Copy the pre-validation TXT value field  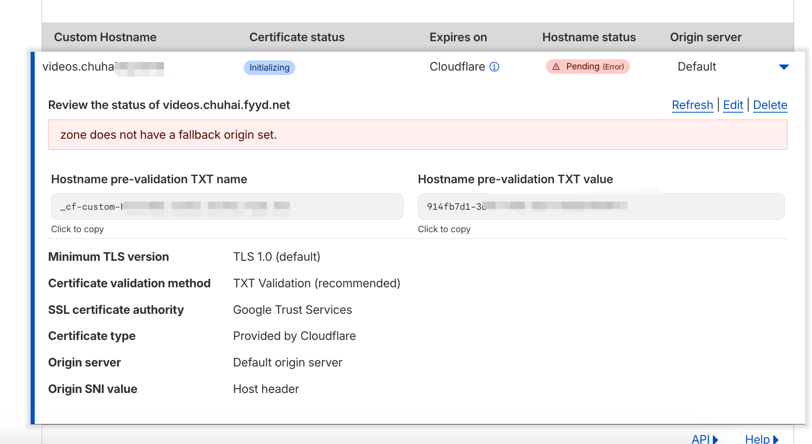coord(601,206)
